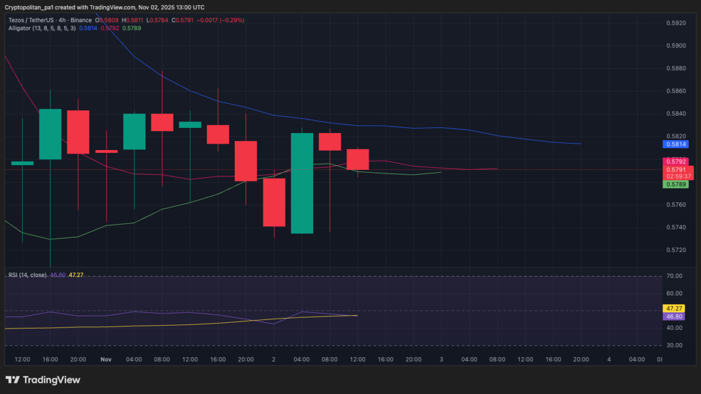Select the RSI (14, close) indicator label

pos(27,274)
